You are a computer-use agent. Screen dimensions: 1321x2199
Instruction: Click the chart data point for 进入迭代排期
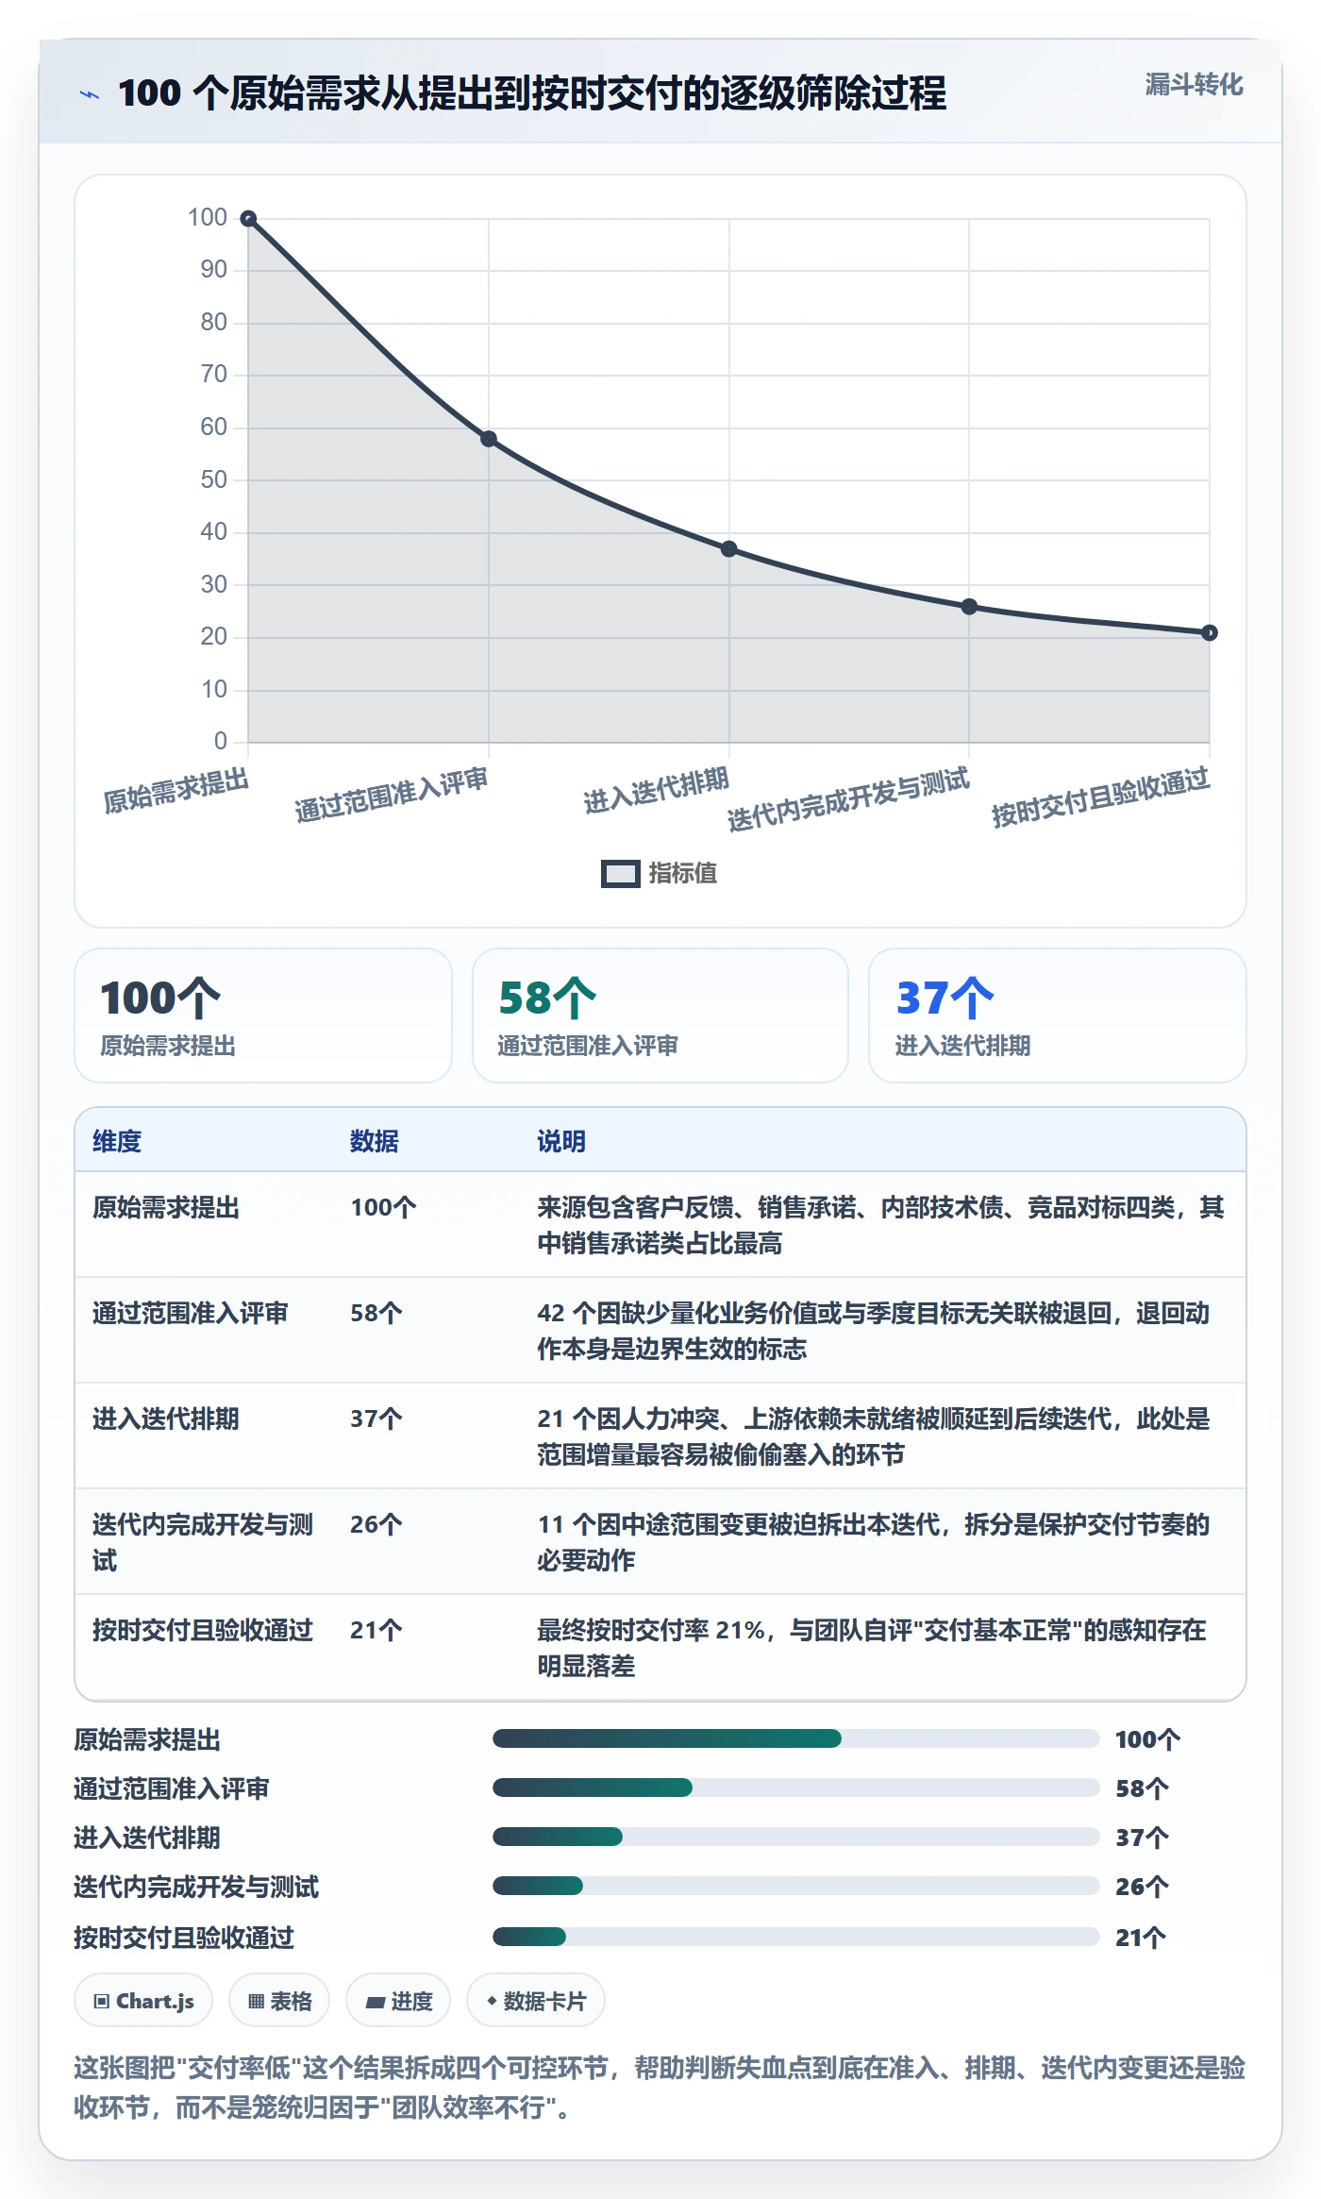[729, 549]
